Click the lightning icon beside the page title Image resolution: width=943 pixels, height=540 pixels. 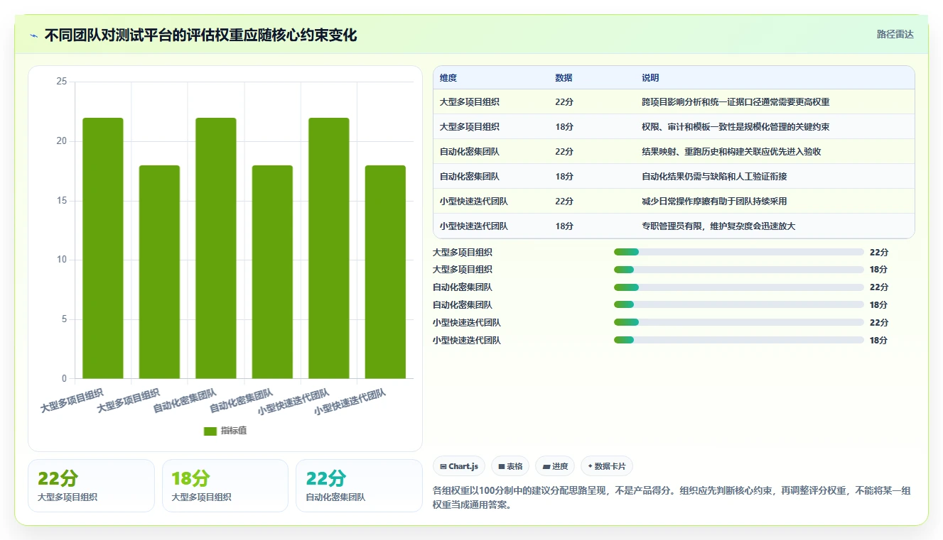[x=34, y=35]
